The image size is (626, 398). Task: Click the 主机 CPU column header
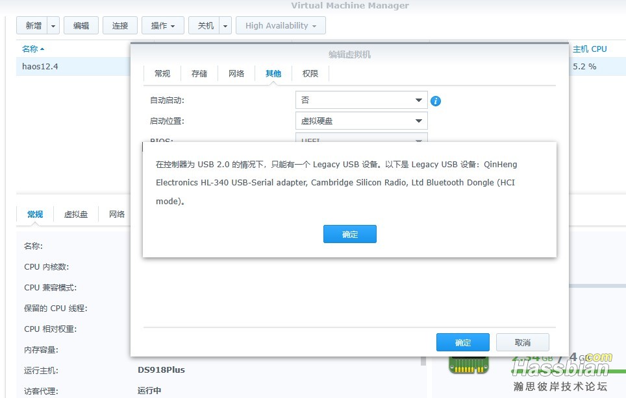tap(590, 49)
